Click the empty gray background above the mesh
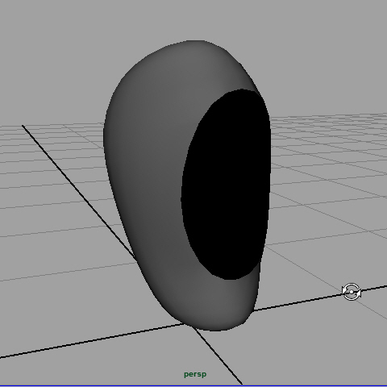Viewport: 387px width, 387px height. (193, 19)
